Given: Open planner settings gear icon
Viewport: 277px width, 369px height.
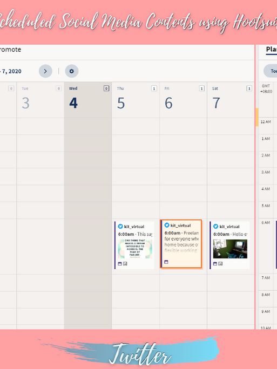Looking at the screenshot, I should [72, 71].
